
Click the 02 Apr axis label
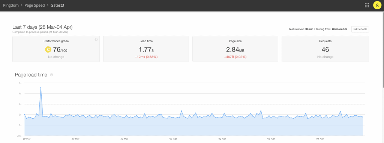(x=222, y=139)
